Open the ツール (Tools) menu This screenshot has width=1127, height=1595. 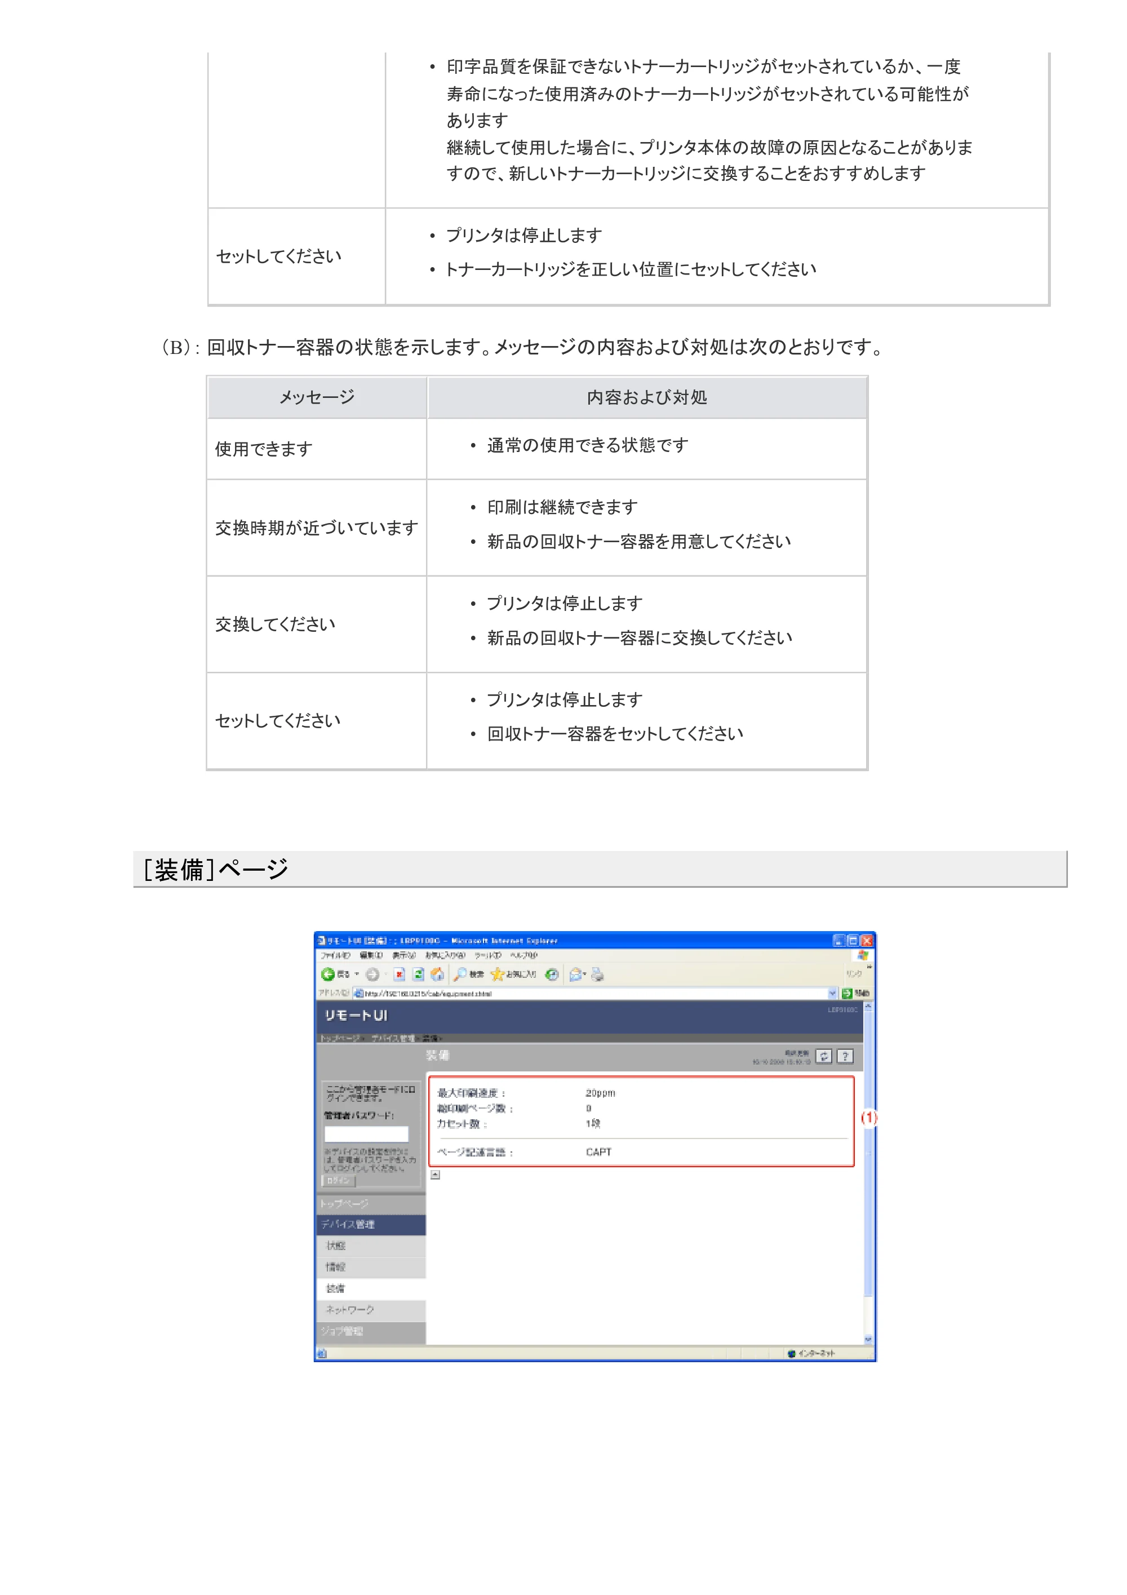(x=488, y=955)
